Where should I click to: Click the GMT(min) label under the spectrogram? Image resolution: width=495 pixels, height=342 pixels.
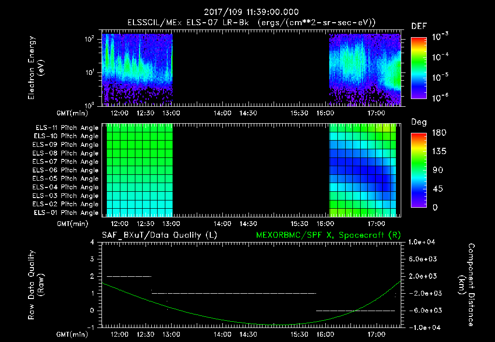point(73,113)
